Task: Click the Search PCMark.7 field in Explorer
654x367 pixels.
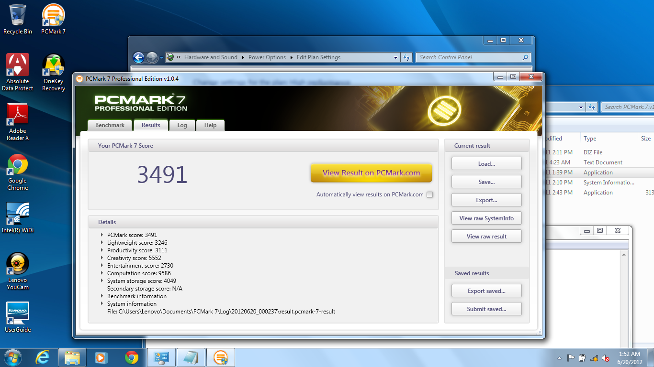Action: (627, 107)
